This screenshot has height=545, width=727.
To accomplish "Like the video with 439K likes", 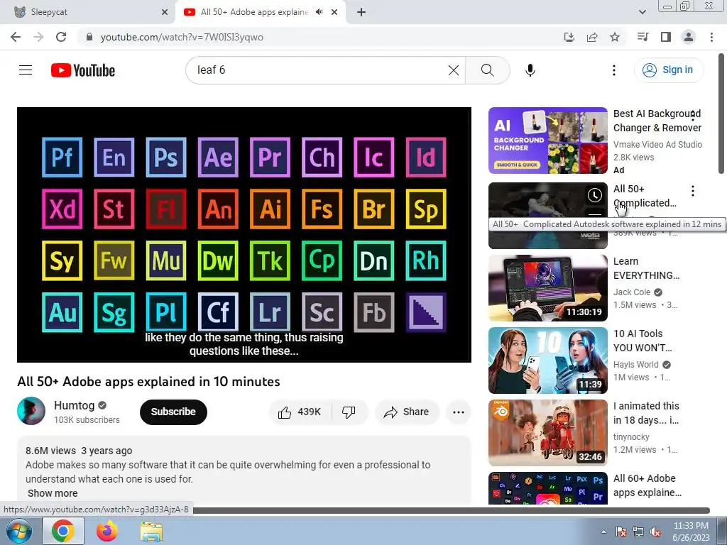I will pyautogui.click(x=300, y=412).
